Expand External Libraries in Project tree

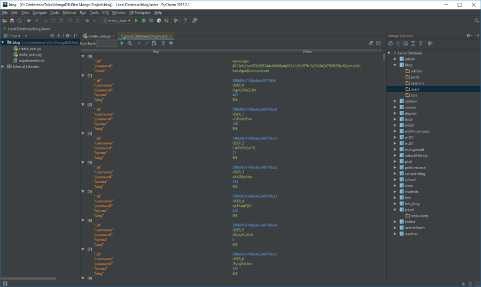tap(3, 67)
